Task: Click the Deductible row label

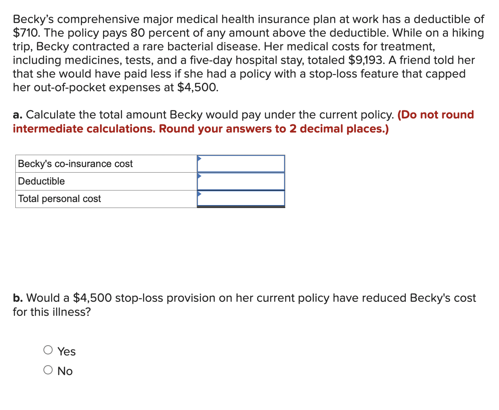Action: coord(40,181)
